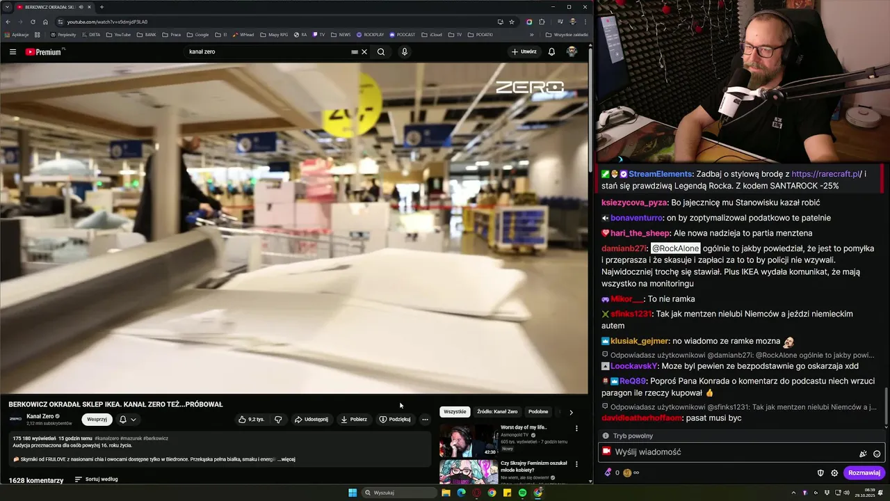The width and height of the screenshot is (890, 501).
Task: Open the channel points bits icon
Action: click(x=608, y=472)
